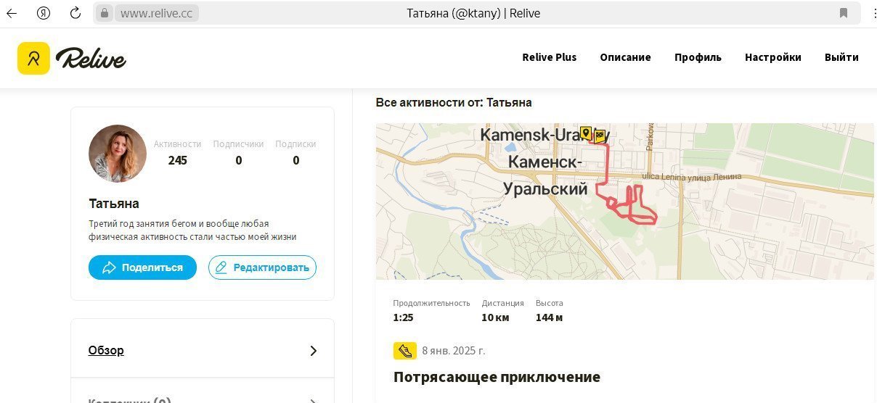877x403 pixels.
Task: Open the Потрясающее приключение activity title
Action: pos(497,377)
